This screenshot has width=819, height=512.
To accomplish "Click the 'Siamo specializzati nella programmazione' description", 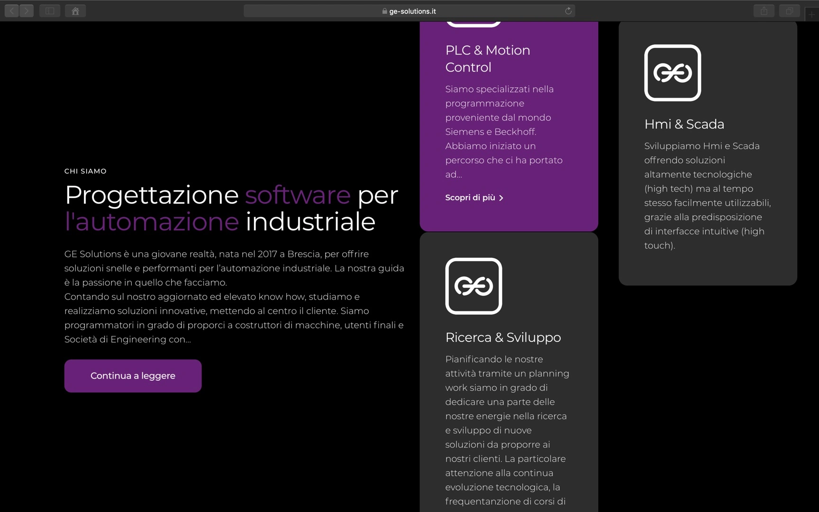I will (x=504, y=132).
